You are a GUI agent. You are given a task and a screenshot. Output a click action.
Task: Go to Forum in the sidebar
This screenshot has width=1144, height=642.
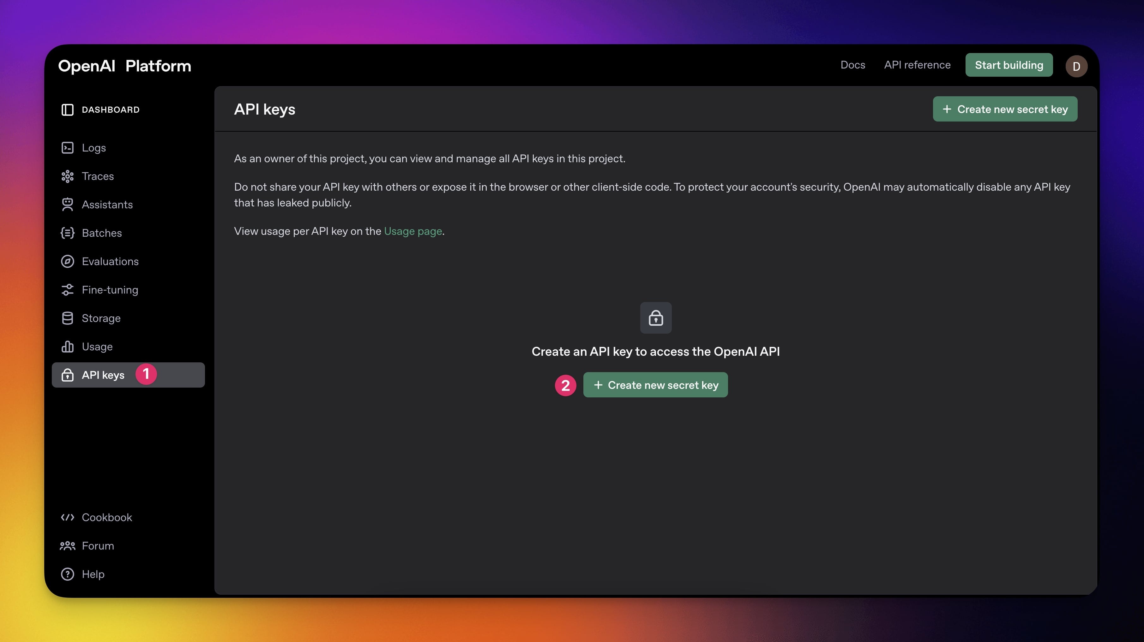pos(98,546)
